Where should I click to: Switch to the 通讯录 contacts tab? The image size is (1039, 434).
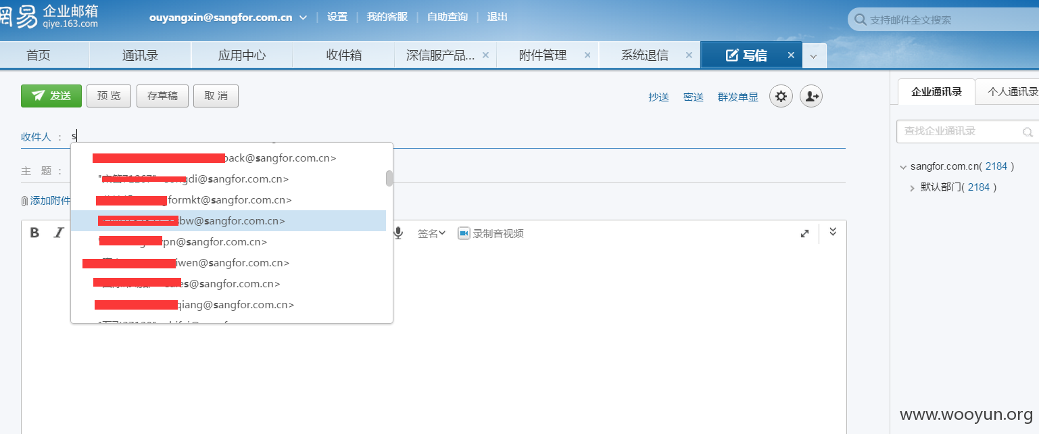pyautogui.click(x=141, y=55)
